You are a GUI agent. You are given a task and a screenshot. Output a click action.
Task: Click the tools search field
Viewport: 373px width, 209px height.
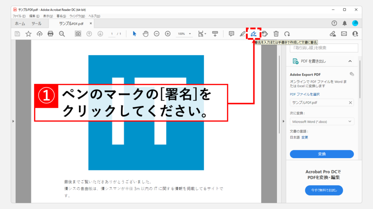[324, 48]
